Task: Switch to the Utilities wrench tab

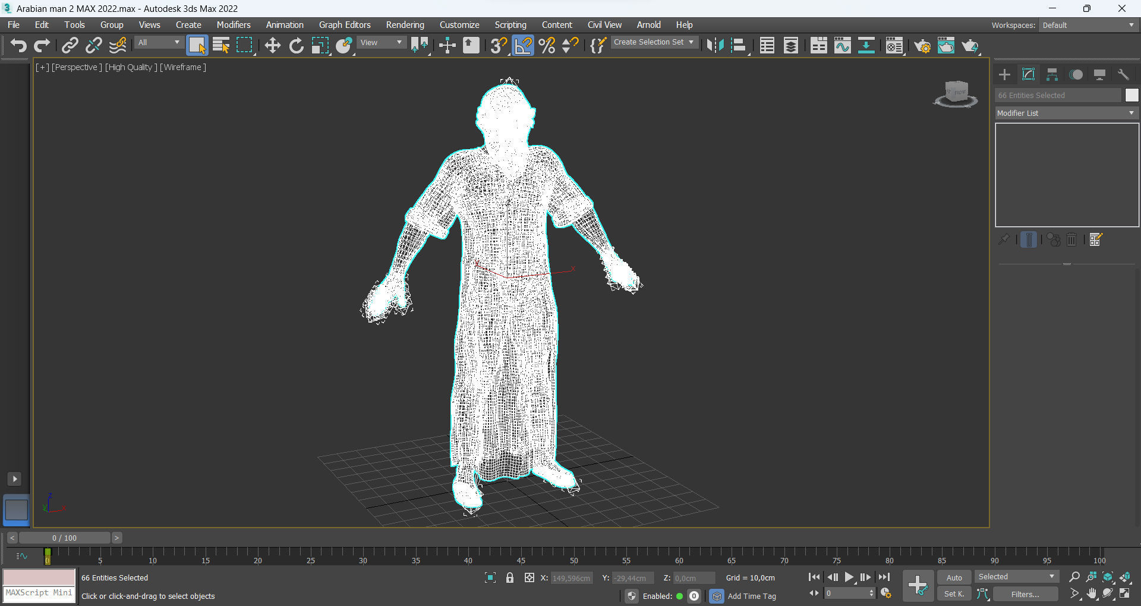Action: (1123, 75)
